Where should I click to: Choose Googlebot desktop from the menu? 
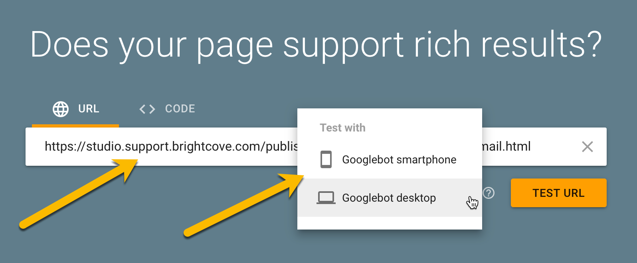[x=389, y=198]
